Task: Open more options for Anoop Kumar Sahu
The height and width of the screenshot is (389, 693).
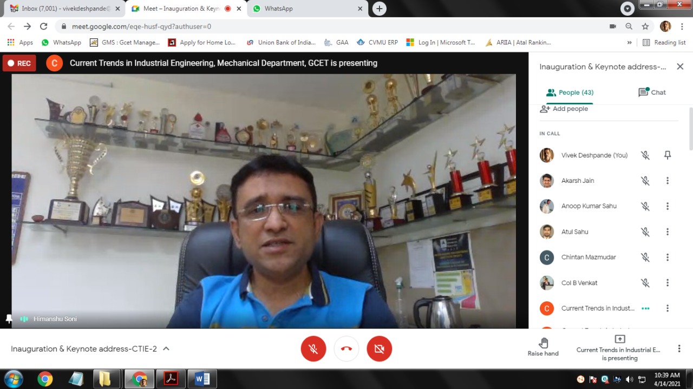Action: [668, 206]
